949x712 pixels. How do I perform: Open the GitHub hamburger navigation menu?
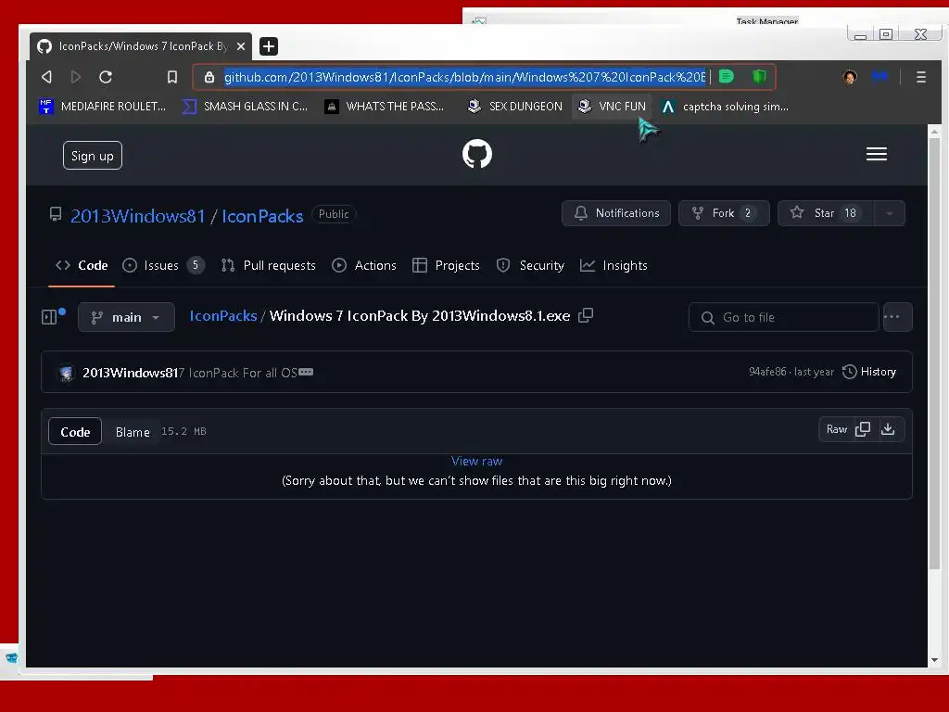tap(876, 154)
